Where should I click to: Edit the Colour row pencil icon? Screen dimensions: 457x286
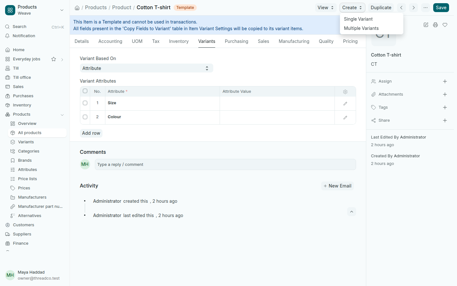(x=345, y=118)
